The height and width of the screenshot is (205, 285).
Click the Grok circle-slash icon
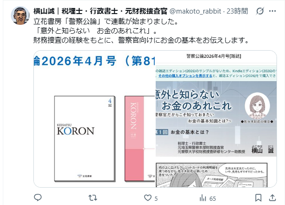(260, 11)
